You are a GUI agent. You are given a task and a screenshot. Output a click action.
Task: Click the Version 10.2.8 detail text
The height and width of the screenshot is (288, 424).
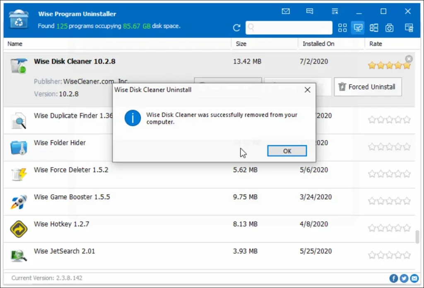pyautogui.click(x=56, y=94)
